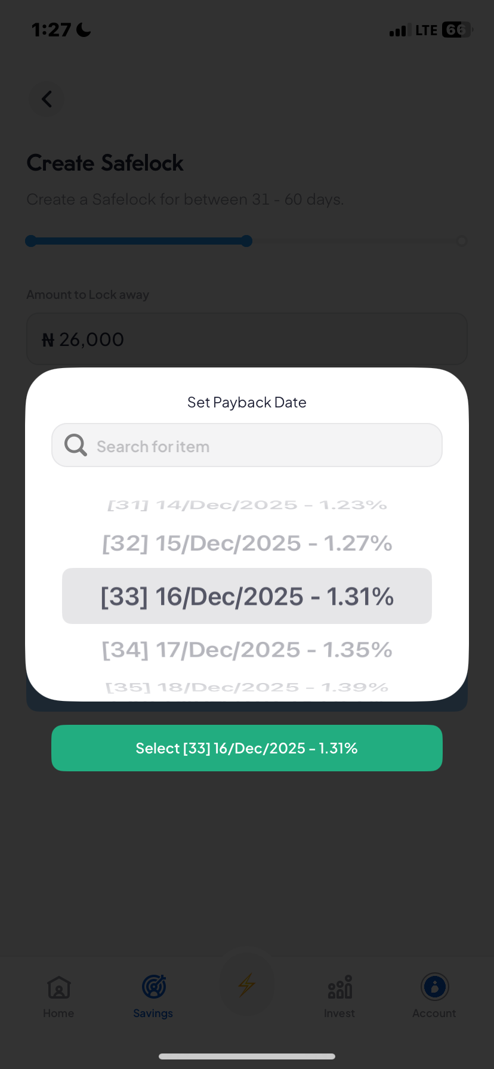Choose the highlighted [33] 16/Dec/2025 option

246,595
